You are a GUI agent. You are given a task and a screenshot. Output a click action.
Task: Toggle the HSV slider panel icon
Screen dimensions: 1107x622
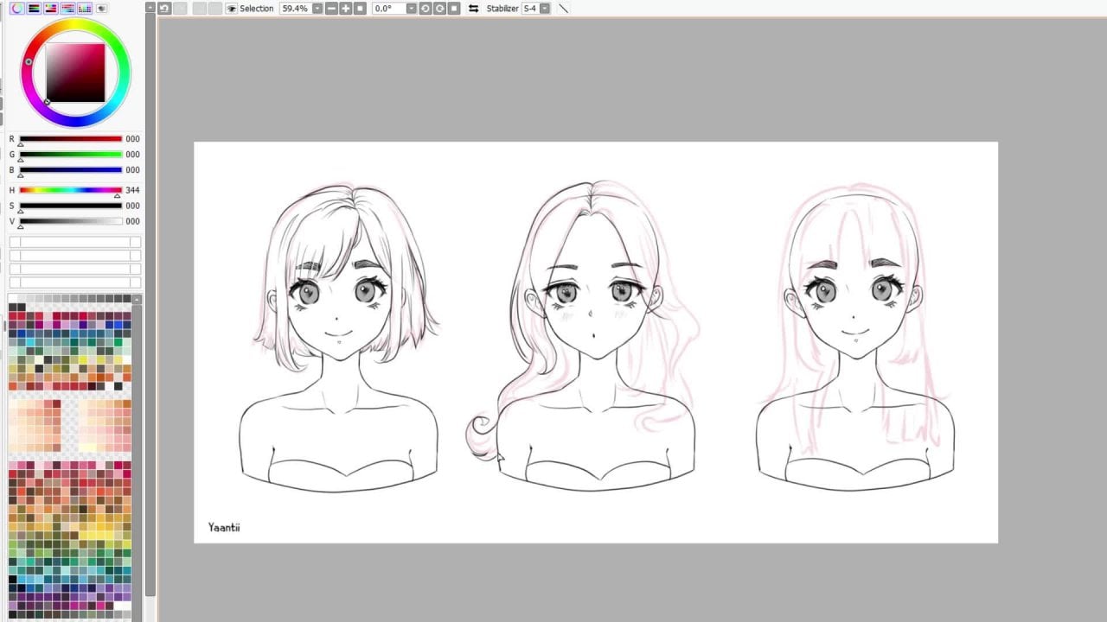point(50,8)
